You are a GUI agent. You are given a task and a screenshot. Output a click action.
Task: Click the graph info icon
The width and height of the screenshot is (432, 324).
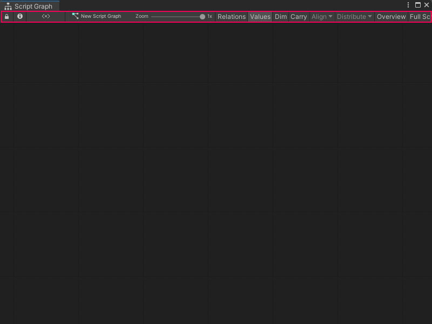pyautogui.click(x=20, y=16)
